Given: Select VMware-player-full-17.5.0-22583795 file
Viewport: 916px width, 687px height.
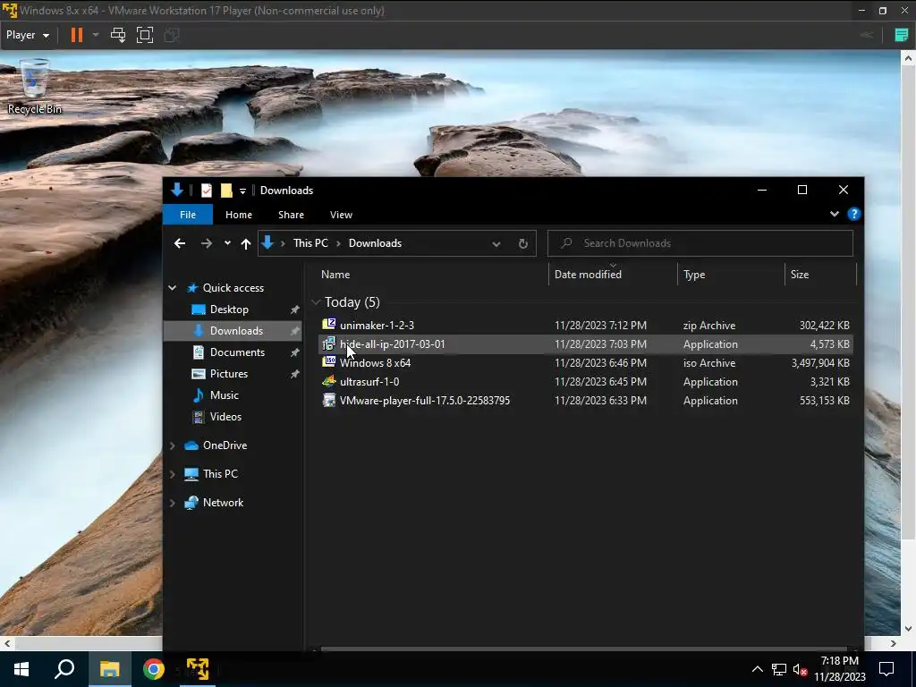Looking at the screenshot, I should (585, 400).
